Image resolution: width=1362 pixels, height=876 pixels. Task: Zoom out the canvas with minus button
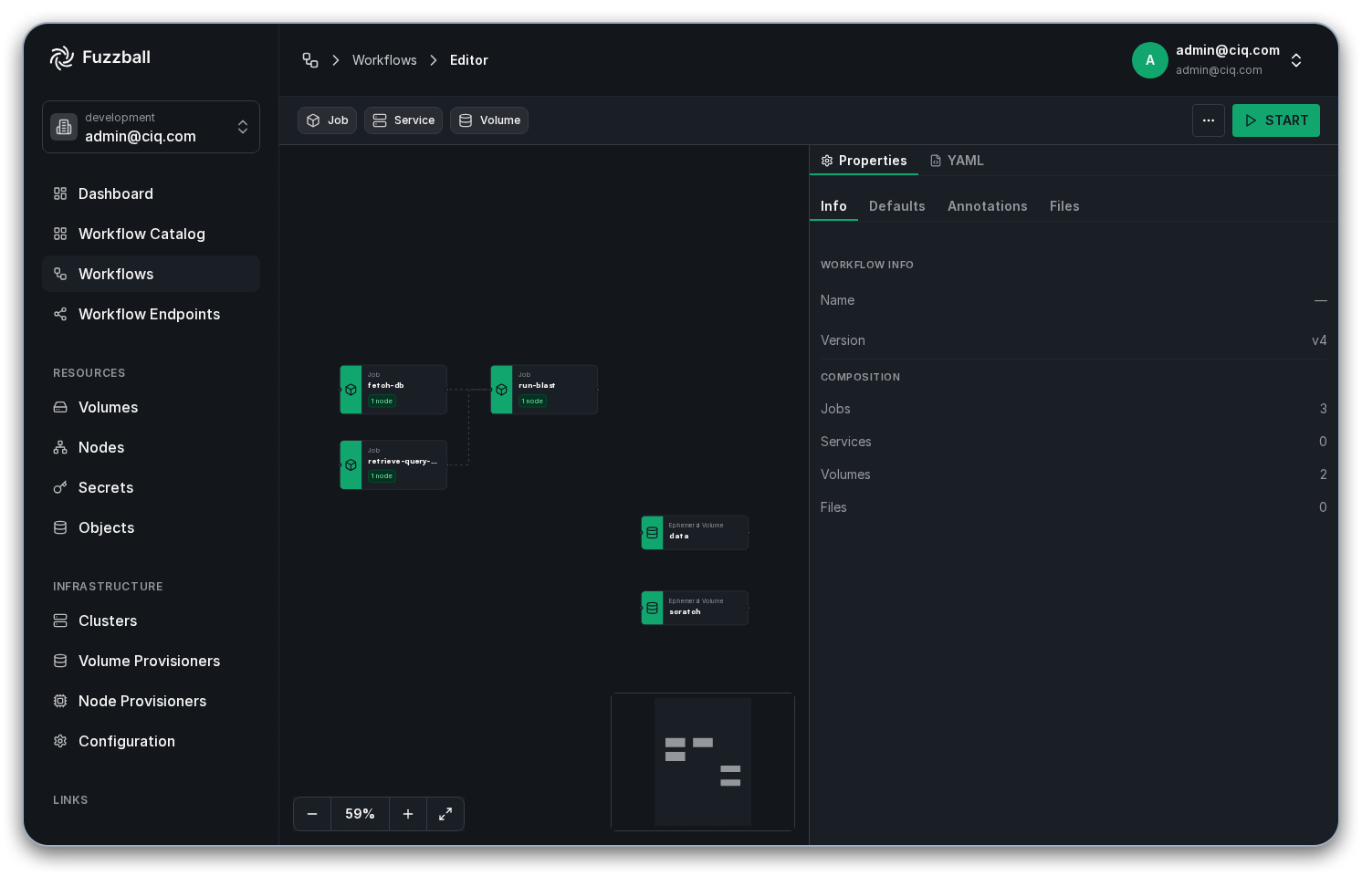coord(312,814)
